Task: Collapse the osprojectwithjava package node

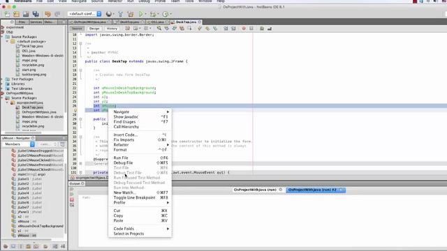Action: click(7, 102)
